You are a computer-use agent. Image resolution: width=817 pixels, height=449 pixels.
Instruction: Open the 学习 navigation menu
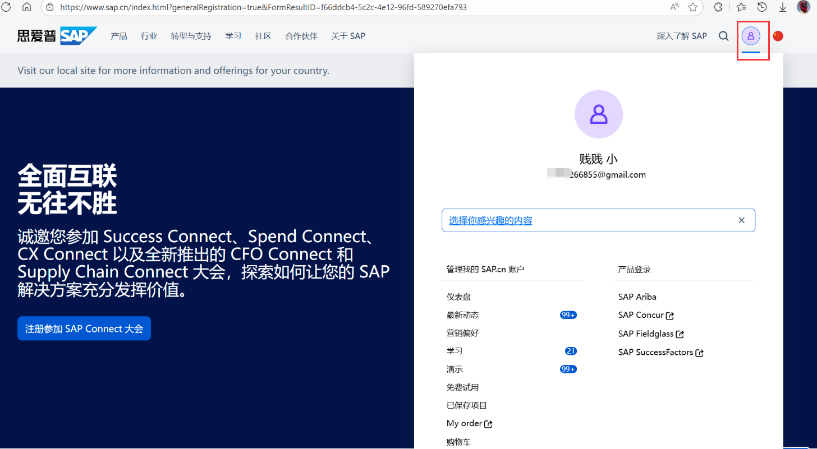233,36
